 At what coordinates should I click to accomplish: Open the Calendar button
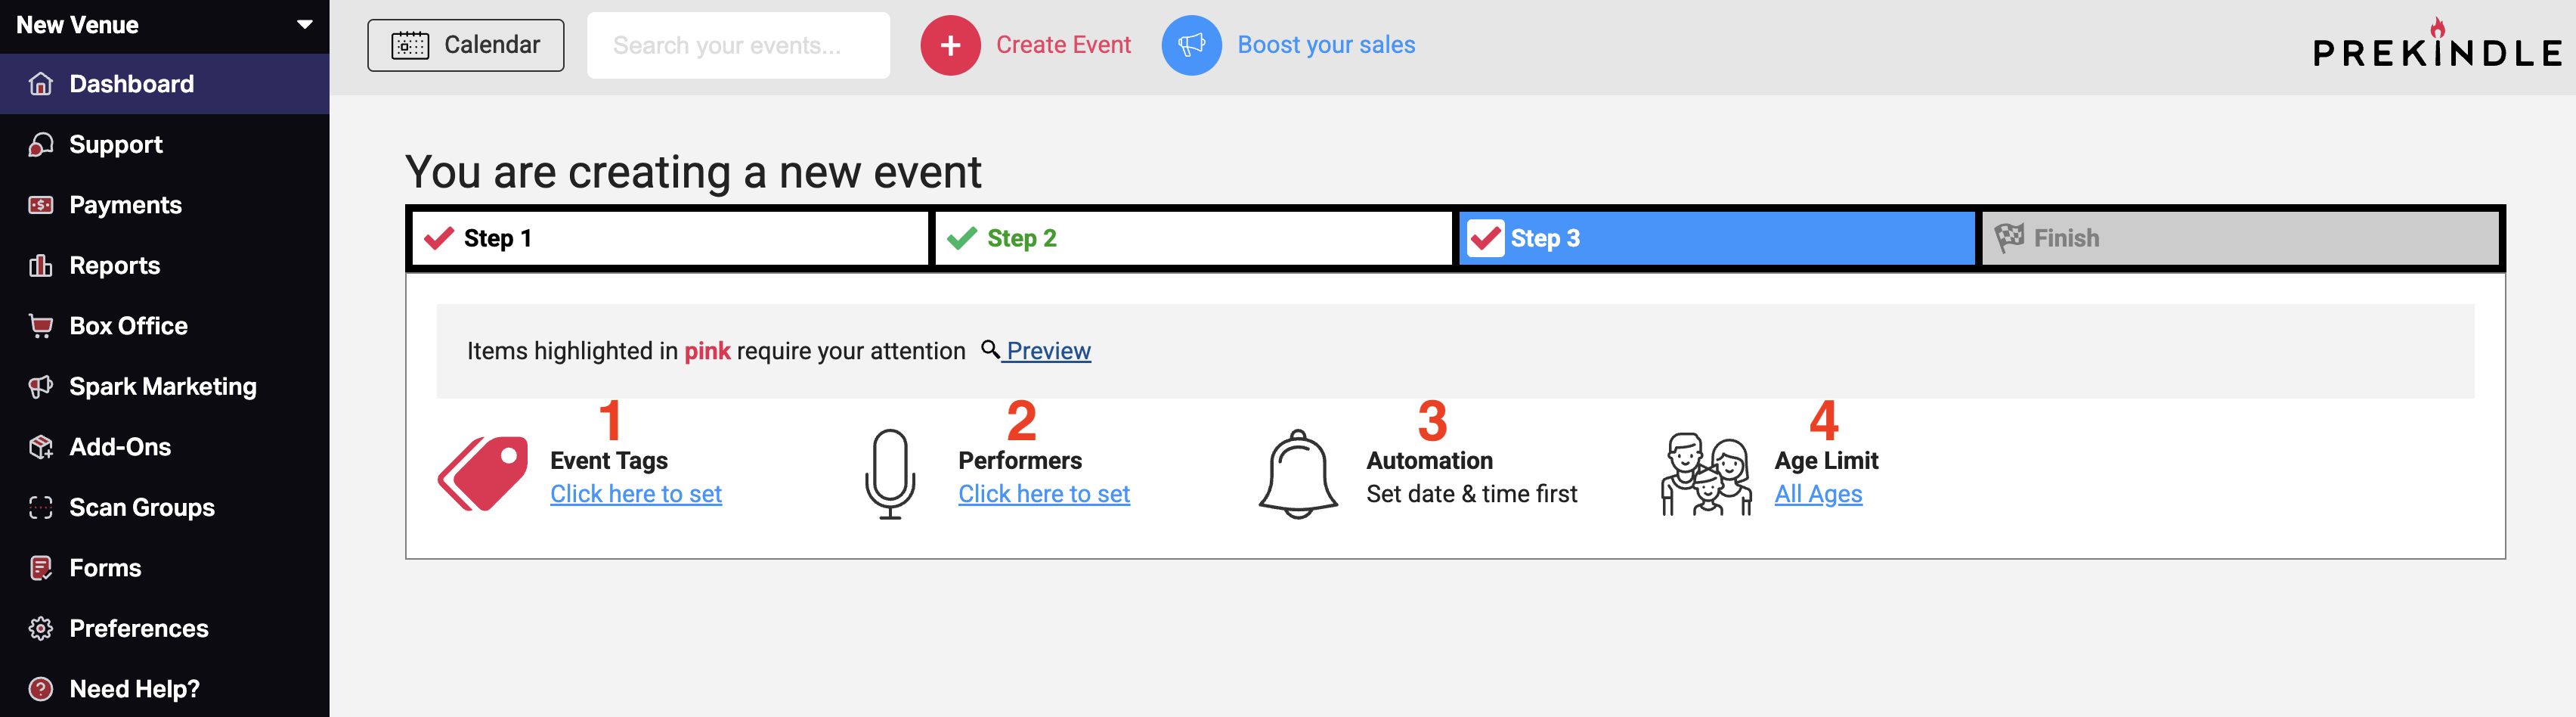tap(466, 45)
